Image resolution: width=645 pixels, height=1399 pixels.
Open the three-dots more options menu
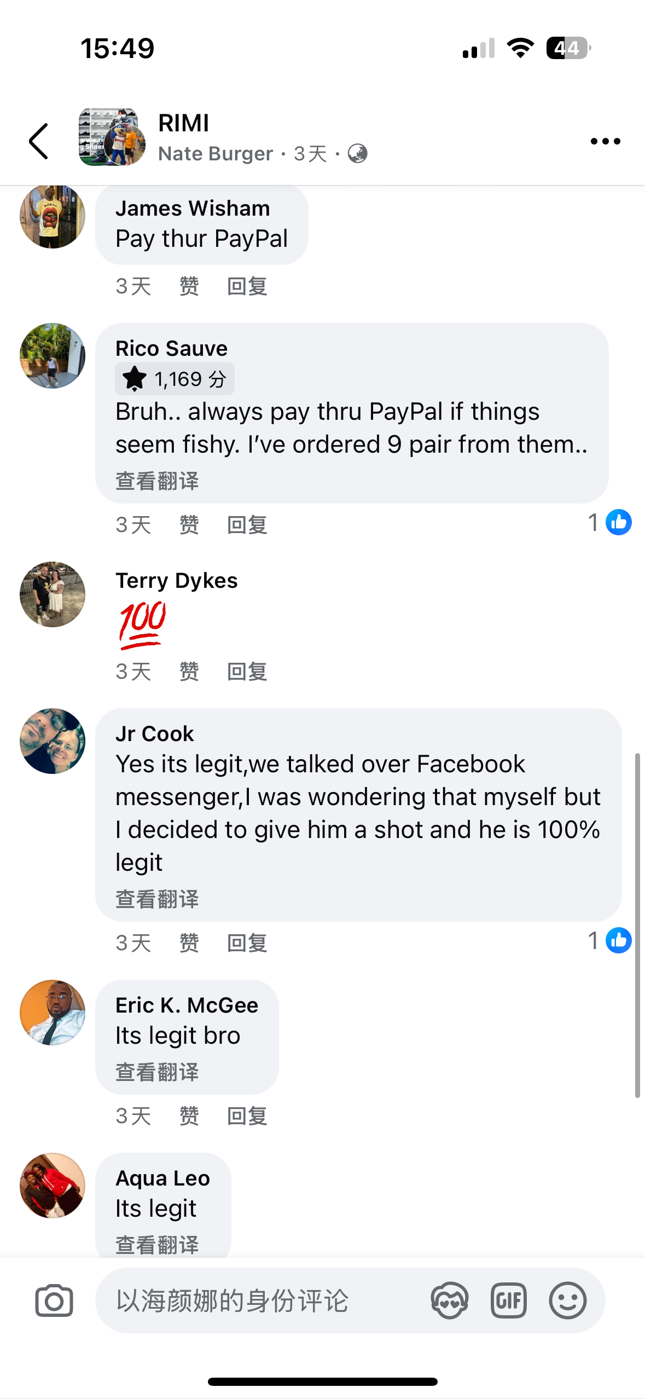pos(605,141)
